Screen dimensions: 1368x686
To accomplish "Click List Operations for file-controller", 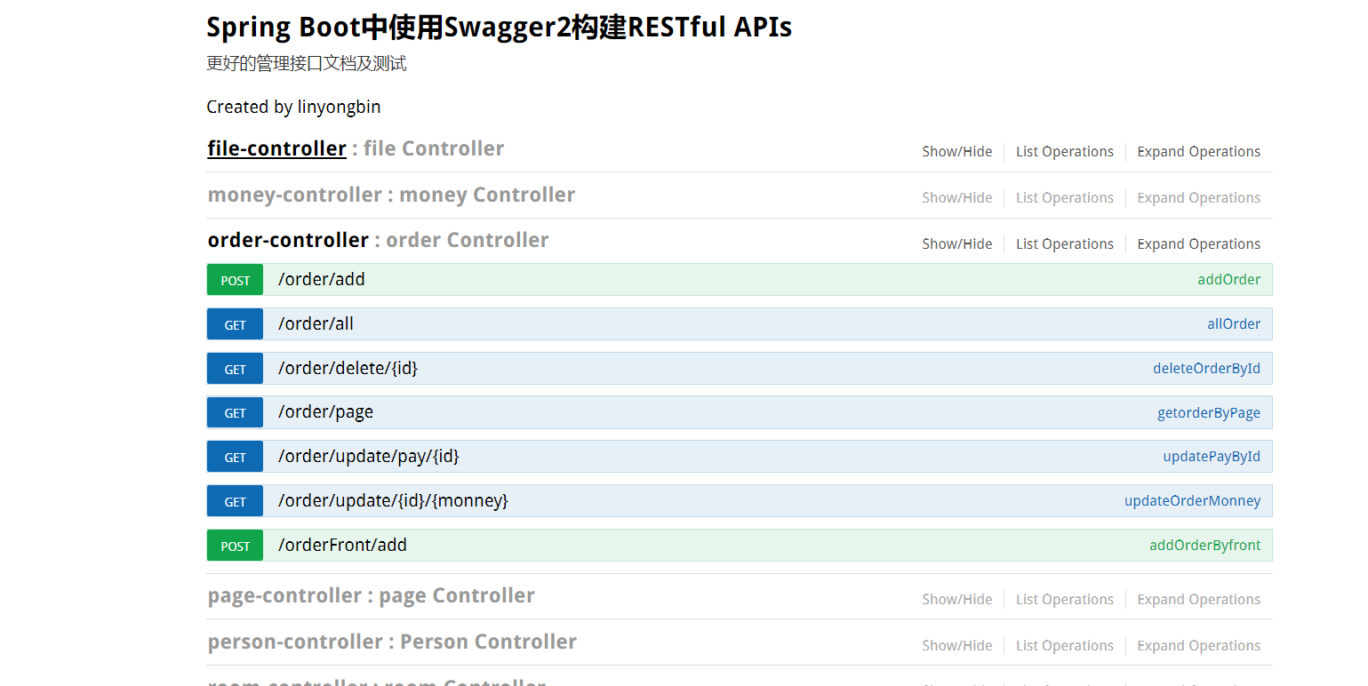I will pos(1065,152).
